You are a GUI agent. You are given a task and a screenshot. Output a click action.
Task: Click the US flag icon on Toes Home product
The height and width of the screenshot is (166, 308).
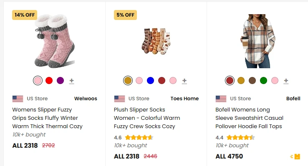(x=119, y=99)
